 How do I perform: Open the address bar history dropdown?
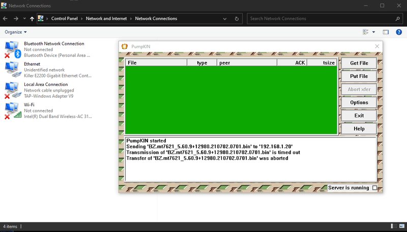225,19
